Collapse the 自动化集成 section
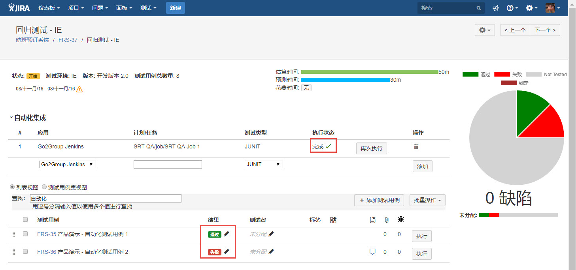 11,118
